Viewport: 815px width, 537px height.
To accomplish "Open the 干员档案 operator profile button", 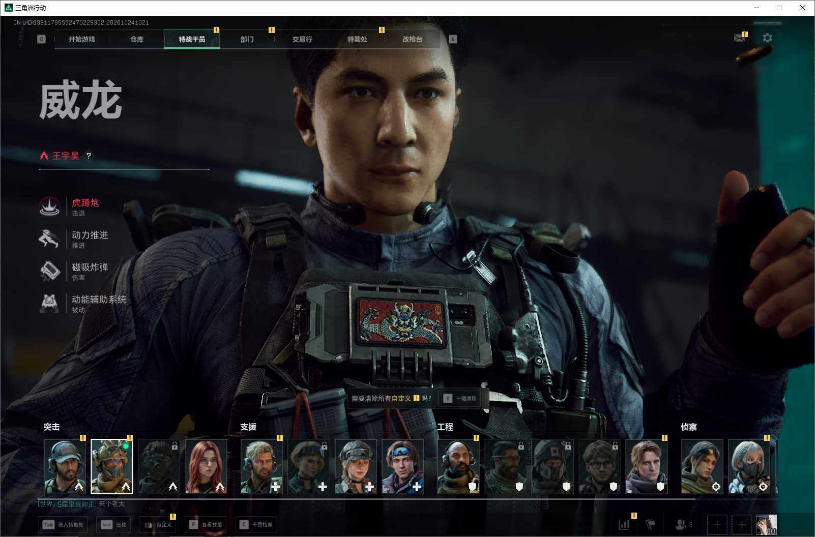I will point(256,524).
